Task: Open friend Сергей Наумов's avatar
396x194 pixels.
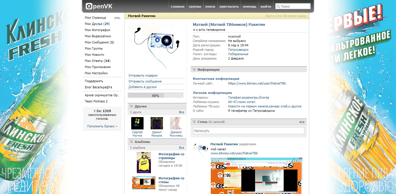Action: click(x=137, y=123)
